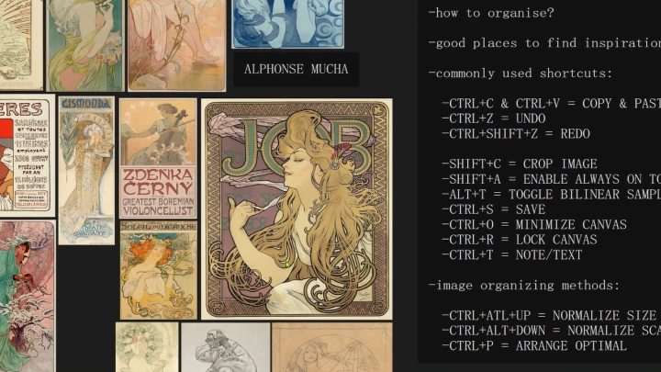Click the 'CTRL+T = NOTE/TEXT' line
Screen dimensions: 661x372
[x=512, y=255]
